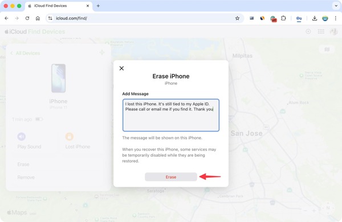Click the iCloud logo in header

(x=15, y=31)
